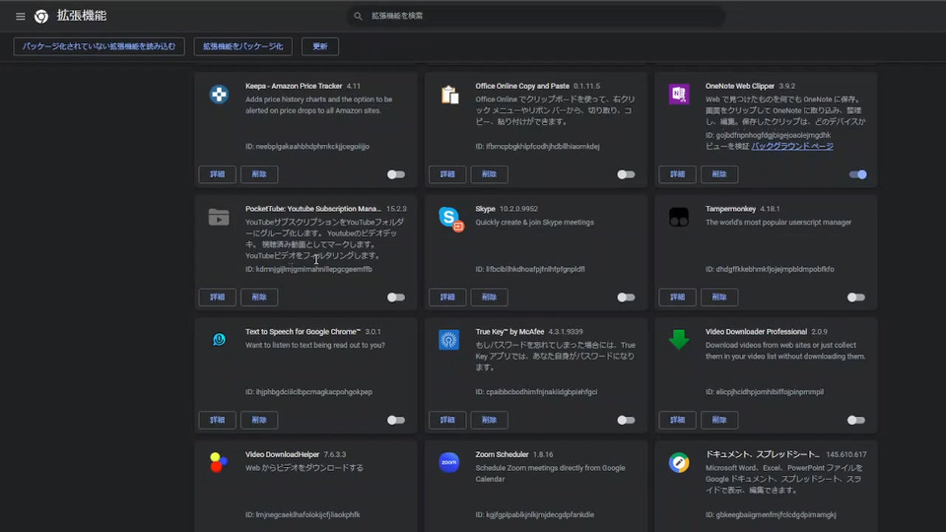The height and width of the screenshot is (532, 946).
Task: Enable the Skype extension toggle
Action: coord(626,298)
